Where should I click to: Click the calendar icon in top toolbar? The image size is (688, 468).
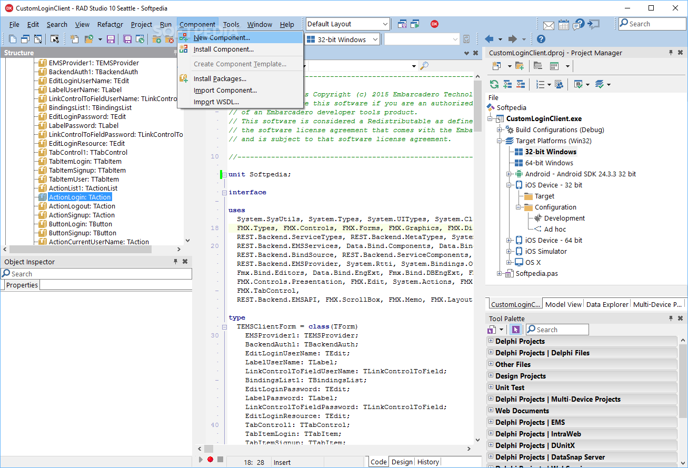pyautogui.click(x=563, y=24)
